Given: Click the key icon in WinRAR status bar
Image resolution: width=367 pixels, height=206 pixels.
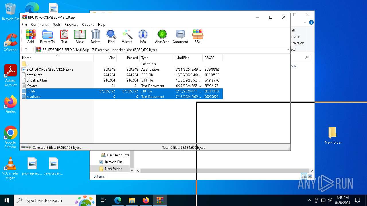Looking at the screenshot, I should click(29, 147).
